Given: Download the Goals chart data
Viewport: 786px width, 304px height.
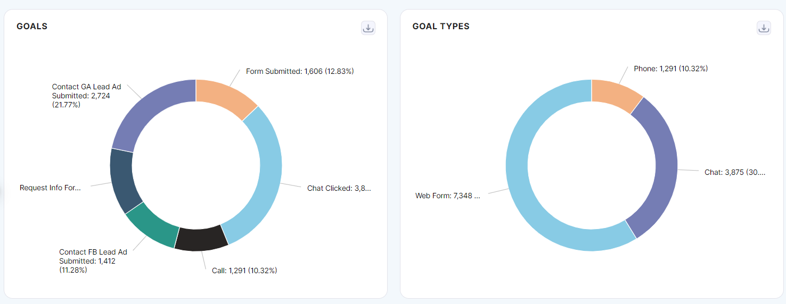Looking at the screenshot, I should [368, 28].
